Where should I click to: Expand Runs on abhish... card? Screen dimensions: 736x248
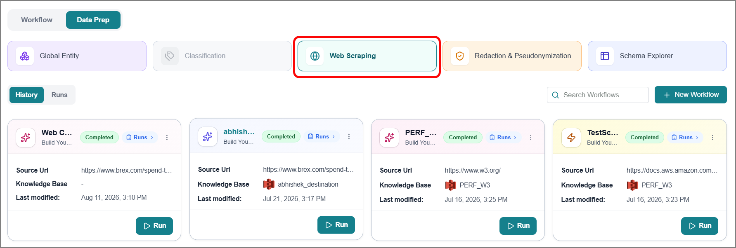tap(322, 136)
